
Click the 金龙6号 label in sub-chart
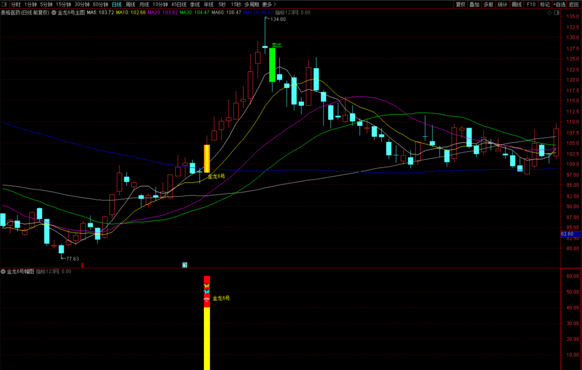[221, 298]
